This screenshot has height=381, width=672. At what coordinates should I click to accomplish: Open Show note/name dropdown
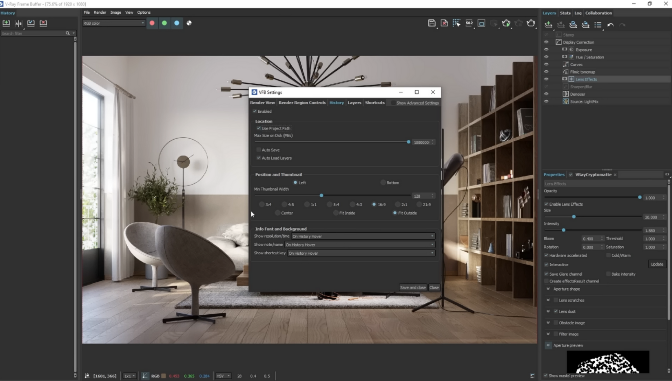360,245
